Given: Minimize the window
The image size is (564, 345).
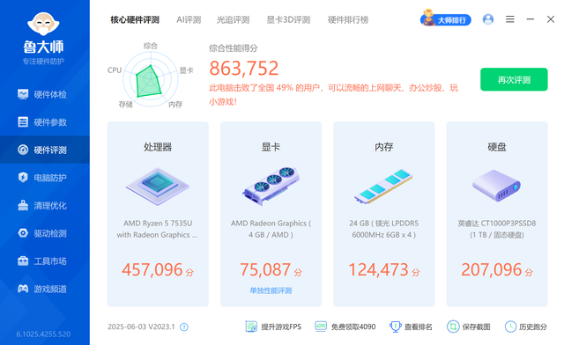Looking at the screenshot, I should [531, 19].
